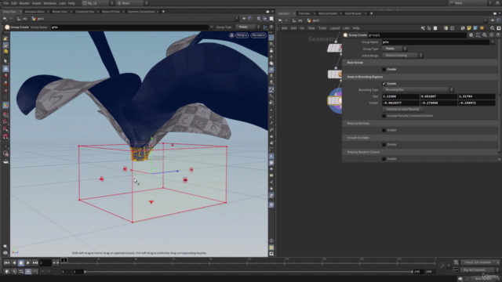Add a new viewport pane tab plus
The height and width of the screenshot is (282, 502).
163,12
